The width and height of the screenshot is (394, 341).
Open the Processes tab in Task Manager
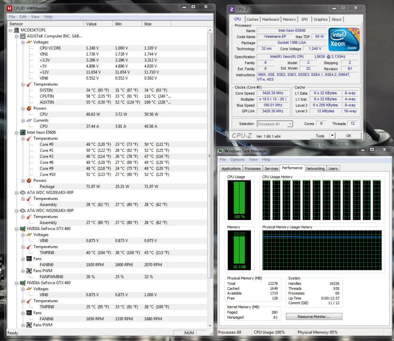(x=252, y=168)
